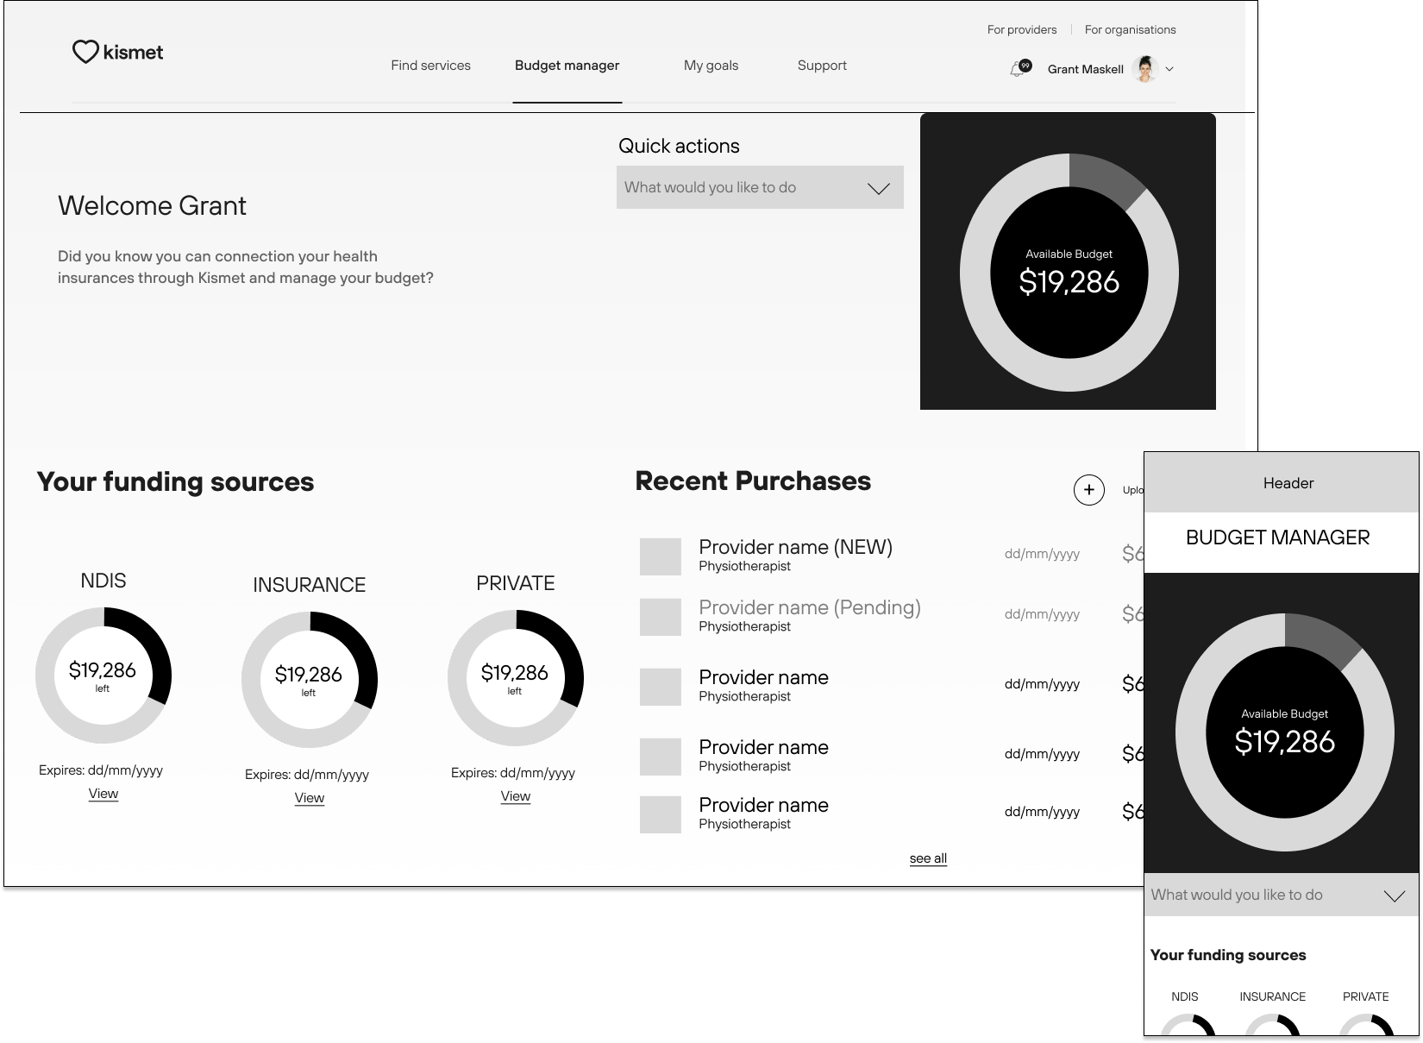Open the Quick actions dropdown
Screen dimensions: 1423x1043
tap(759, 187)
